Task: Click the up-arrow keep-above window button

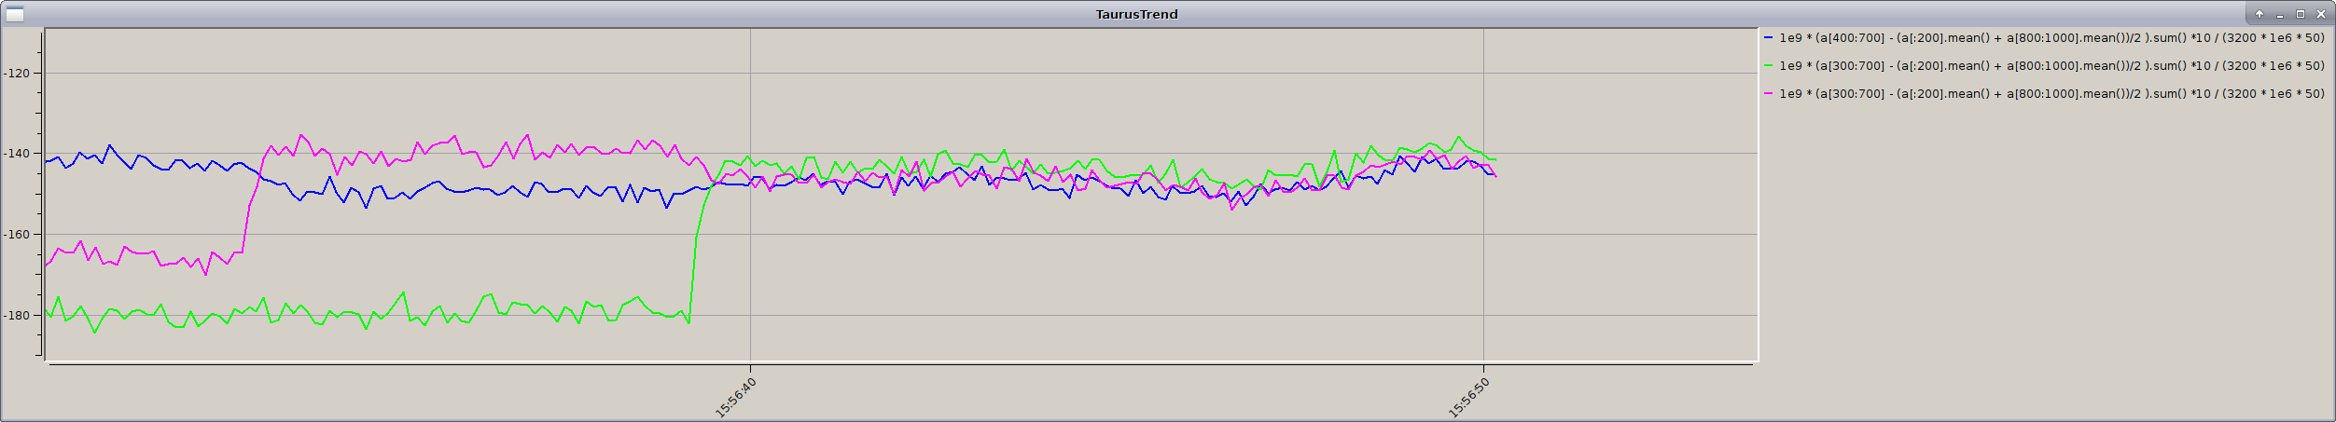Action: pyautogui.click(x=2259, y=14)
